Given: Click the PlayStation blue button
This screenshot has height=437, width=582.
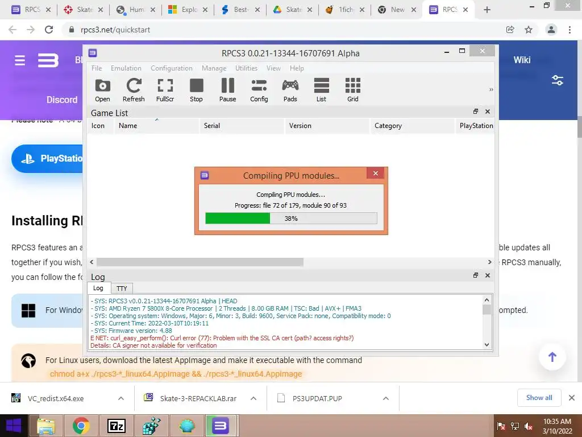Looking at the screenshot, I should tap(47, 159).
